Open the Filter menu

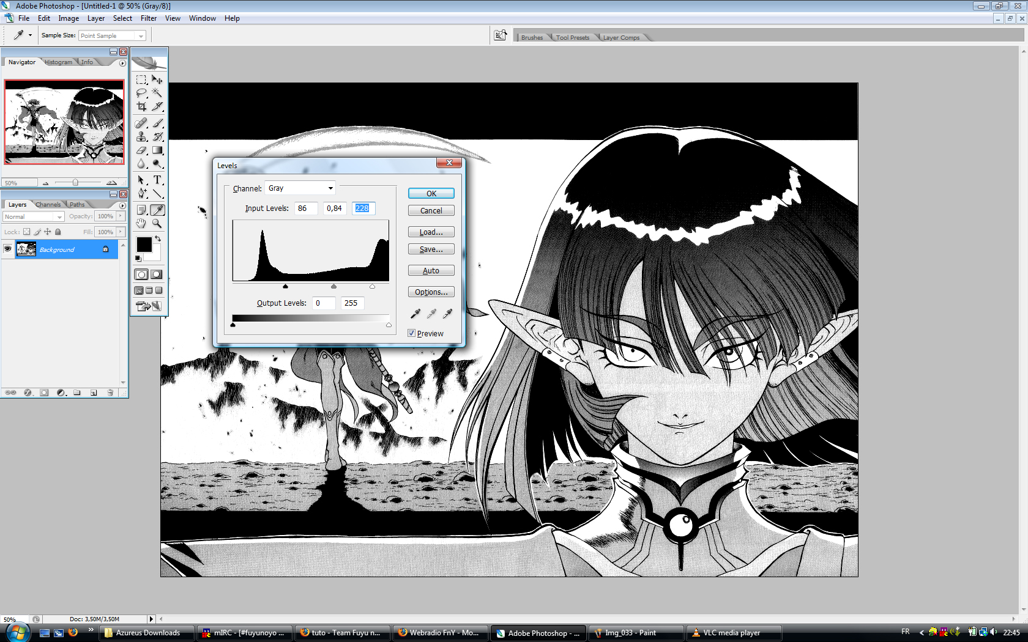click(x=149, y=18)
